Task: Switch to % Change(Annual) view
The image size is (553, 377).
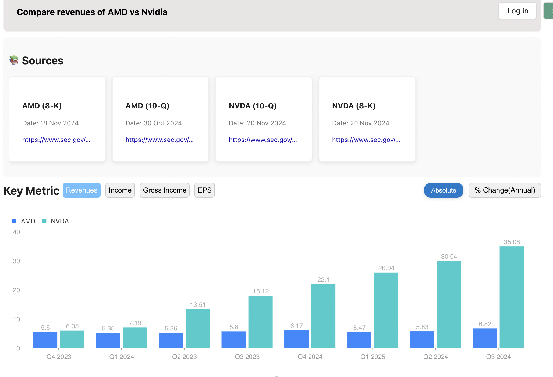Action: pos(505,190)
